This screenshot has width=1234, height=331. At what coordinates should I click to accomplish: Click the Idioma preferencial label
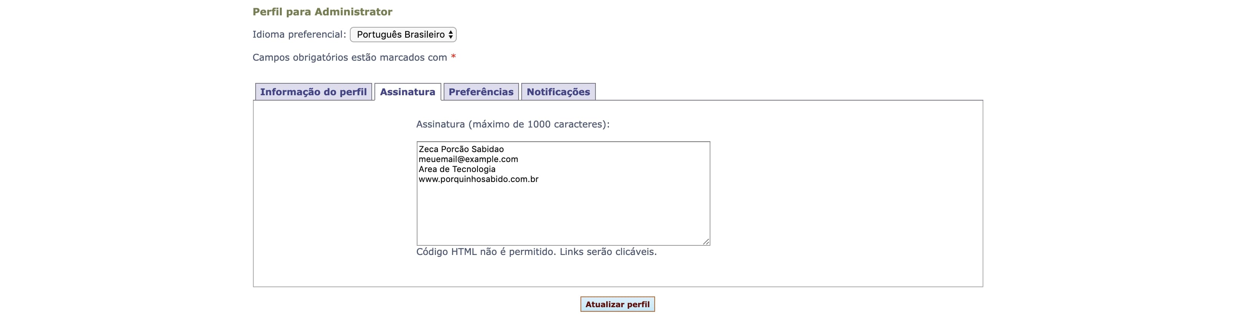(x=299, y=35)
